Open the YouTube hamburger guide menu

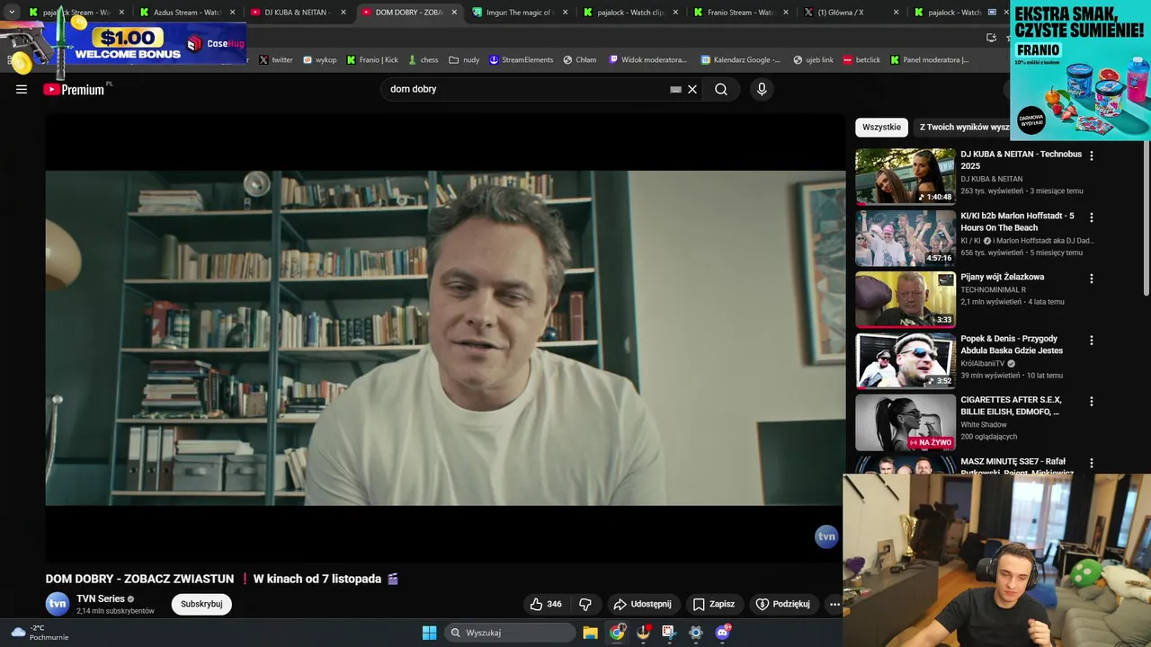[22, 89]
